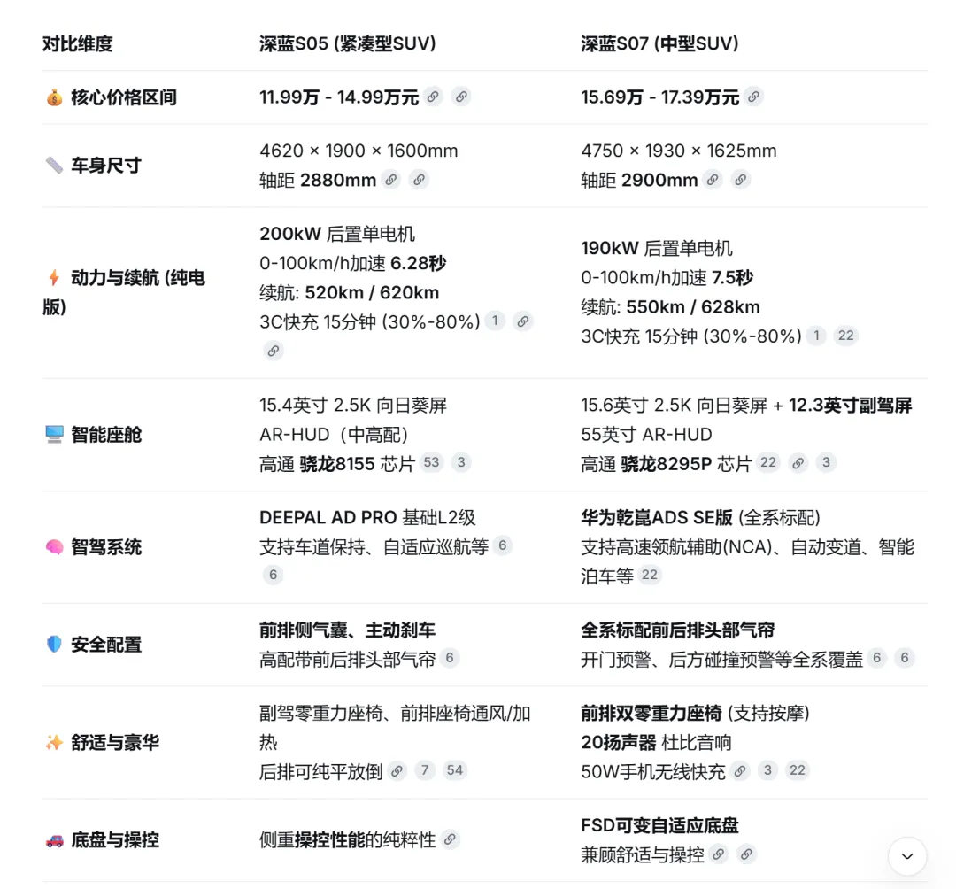Open wrapped link icon below S05 3C快充 line
The image size is (956, 889).
[x=274, y=350]
